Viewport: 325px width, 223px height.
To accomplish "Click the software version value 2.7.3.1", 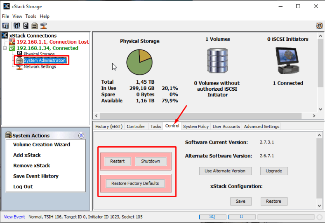I will click(x=267, y=142).
